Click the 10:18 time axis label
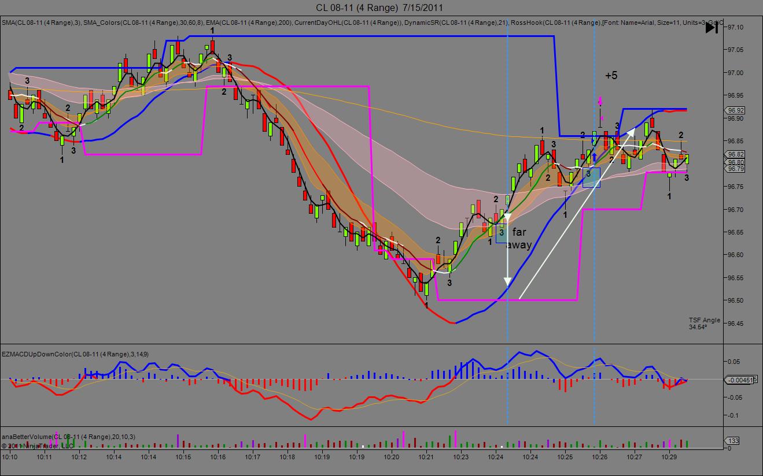Screen dimensions: 763x476 pyautogui.click(x=288, y=457)
